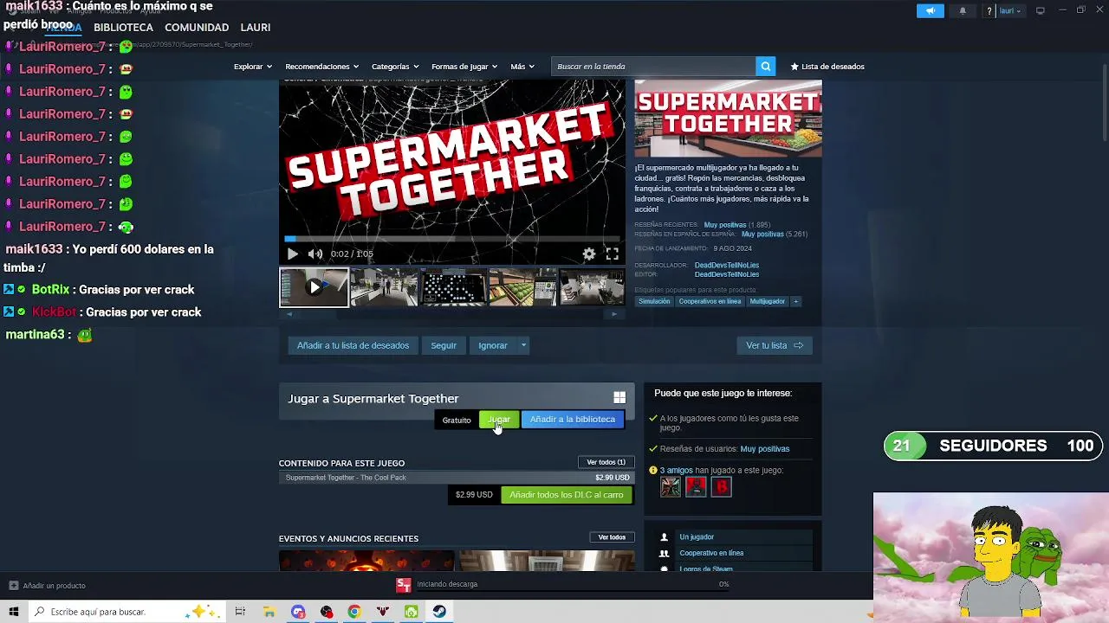The image size is (1109, 623).
Task: Open the '3 amigos' link
Action: pos(676,471)
